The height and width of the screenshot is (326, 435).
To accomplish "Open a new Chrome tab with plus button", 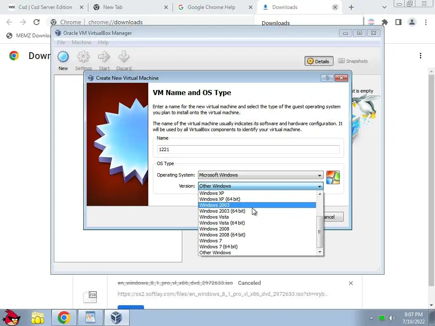I will [351, 8].
